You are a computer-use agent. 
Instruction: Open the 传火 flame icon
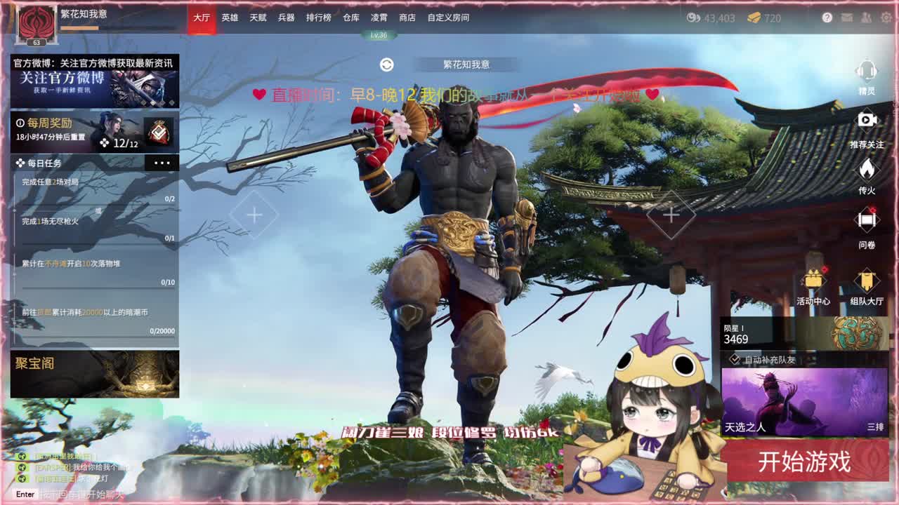(867, 169)
